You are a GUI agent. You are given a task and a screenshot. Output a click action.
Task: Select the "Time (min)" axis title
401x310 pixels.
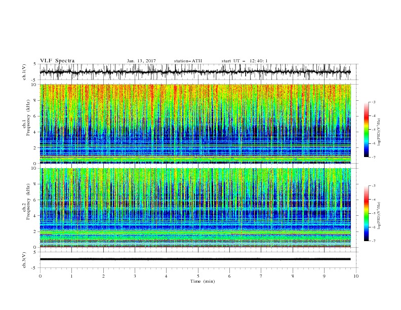point(203,281)
